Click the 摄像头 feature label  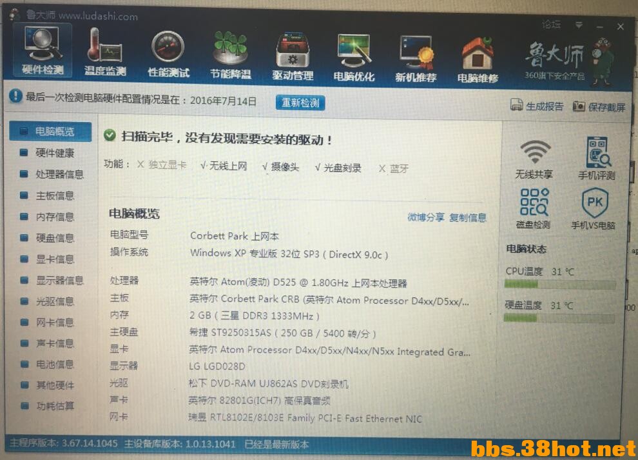[285, 166]
